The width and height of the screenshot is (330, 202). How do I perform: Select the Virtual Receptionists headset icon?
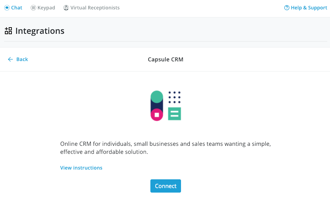(x=66, y=7)
